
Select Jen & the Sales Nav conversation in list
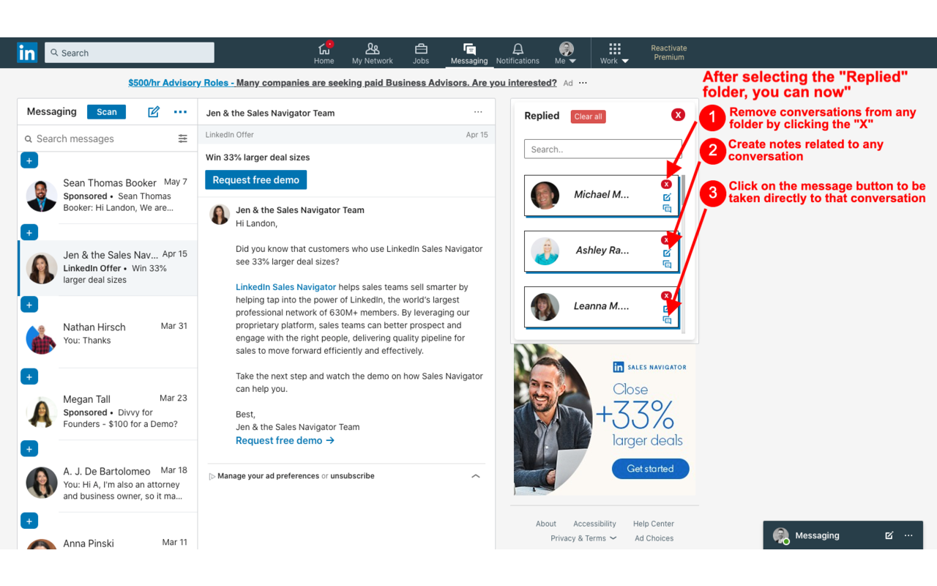click(108, 268)
